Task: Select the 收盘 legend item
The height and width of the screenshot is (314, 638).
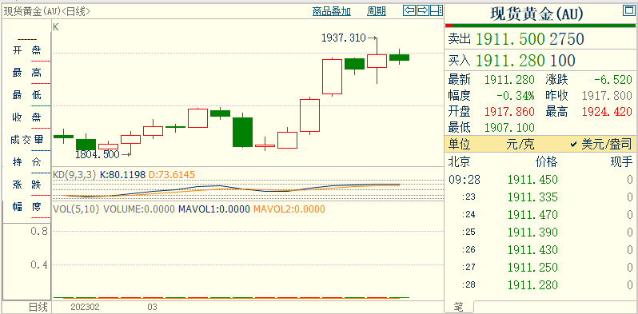Action: [27, 118]
